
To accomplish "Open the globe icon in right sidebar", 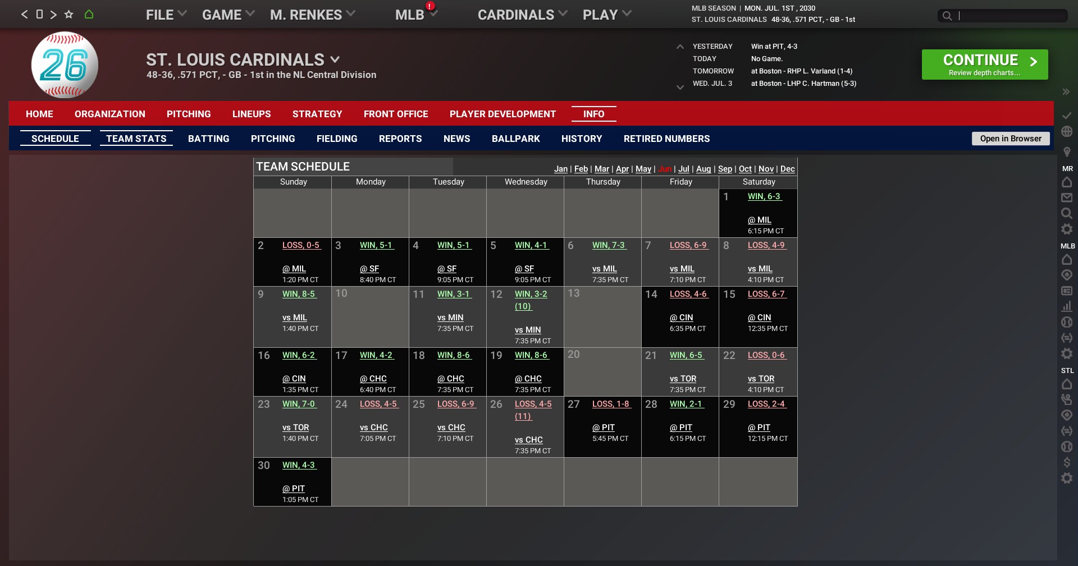I will click(1067, 131).
